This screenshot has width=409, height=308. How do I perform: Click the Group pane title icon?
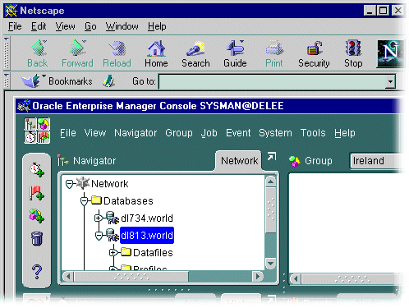click(295, 161)
